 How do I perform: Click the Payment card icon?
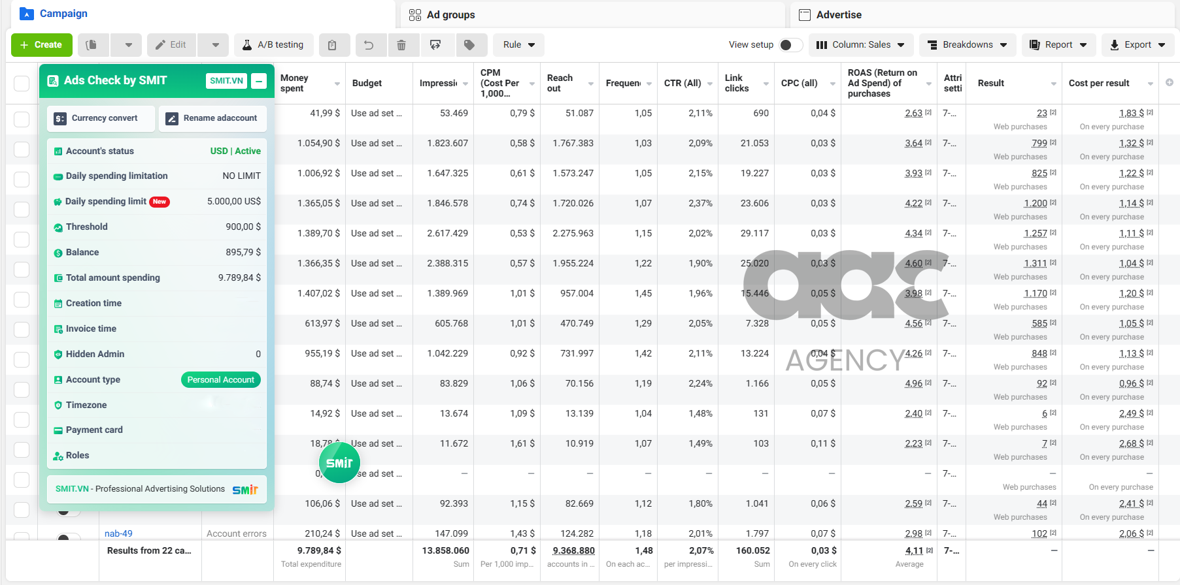pos(58,430)
